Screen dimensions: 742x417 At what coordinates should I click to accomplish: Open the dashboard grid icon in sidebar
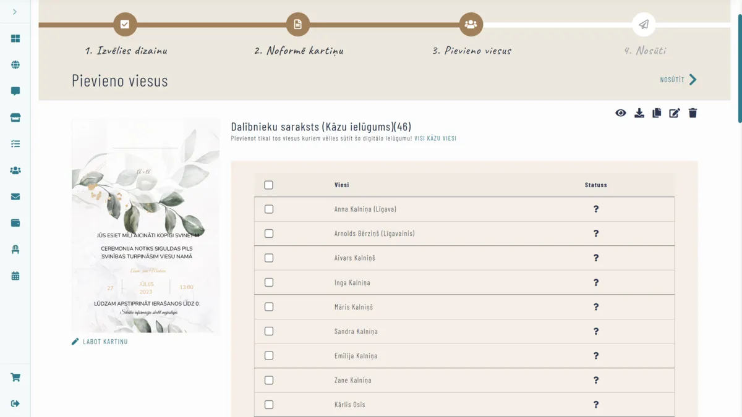[x=15, y=38]
